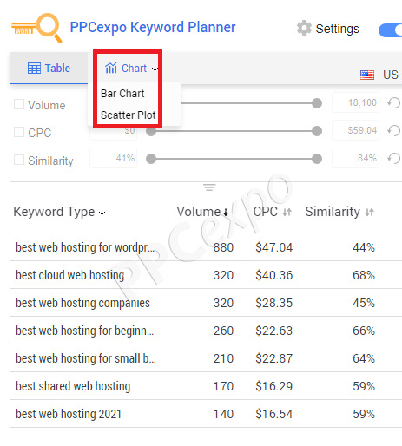402x446 pixels.
Task: Switch to the Table tab
Action: tap(49, 69)
